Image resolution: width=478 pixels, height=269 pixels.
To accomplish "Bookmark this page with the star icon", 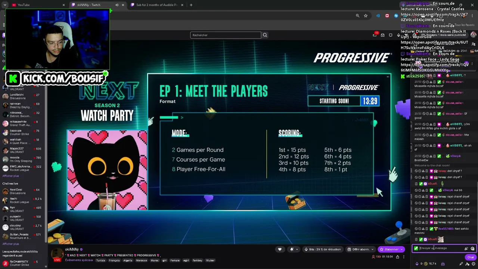I will tap(366, 16).
